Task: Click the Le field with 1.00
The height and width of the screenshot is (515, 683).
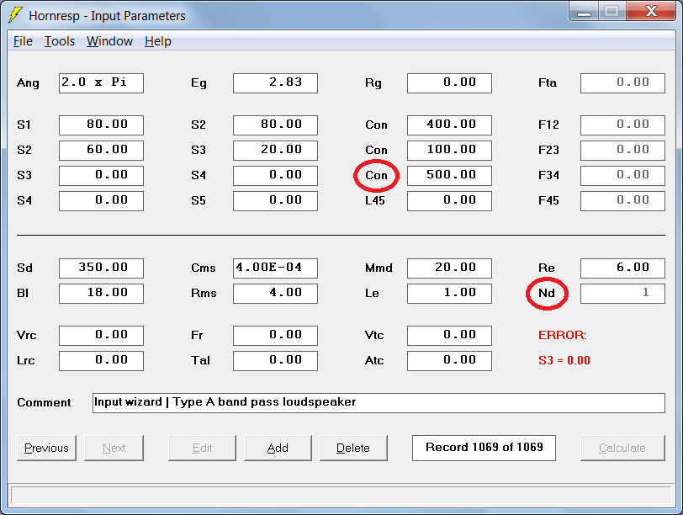Action: pyautogui.click(x=449, y=294)
